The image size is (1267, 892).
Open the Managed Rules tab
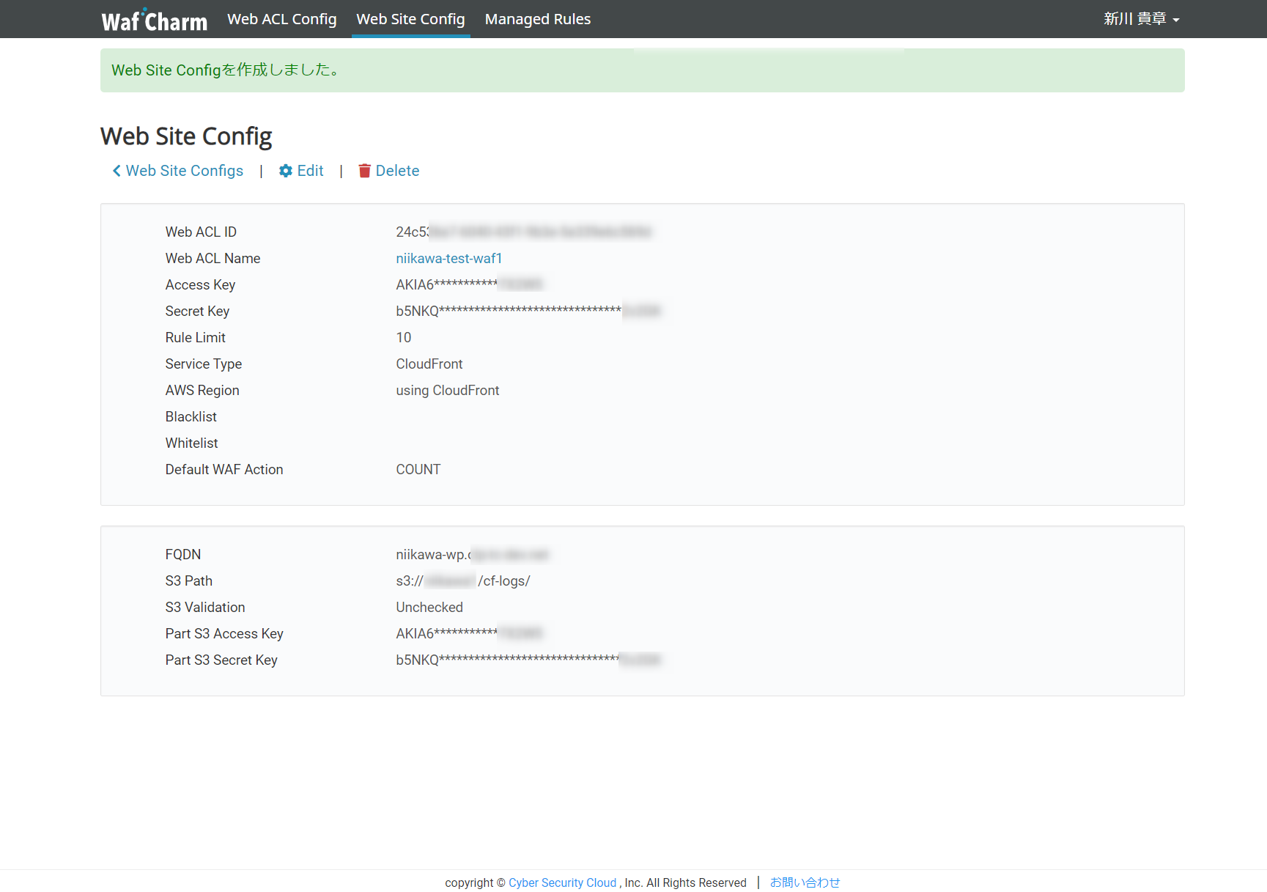(x=537, y=19)
